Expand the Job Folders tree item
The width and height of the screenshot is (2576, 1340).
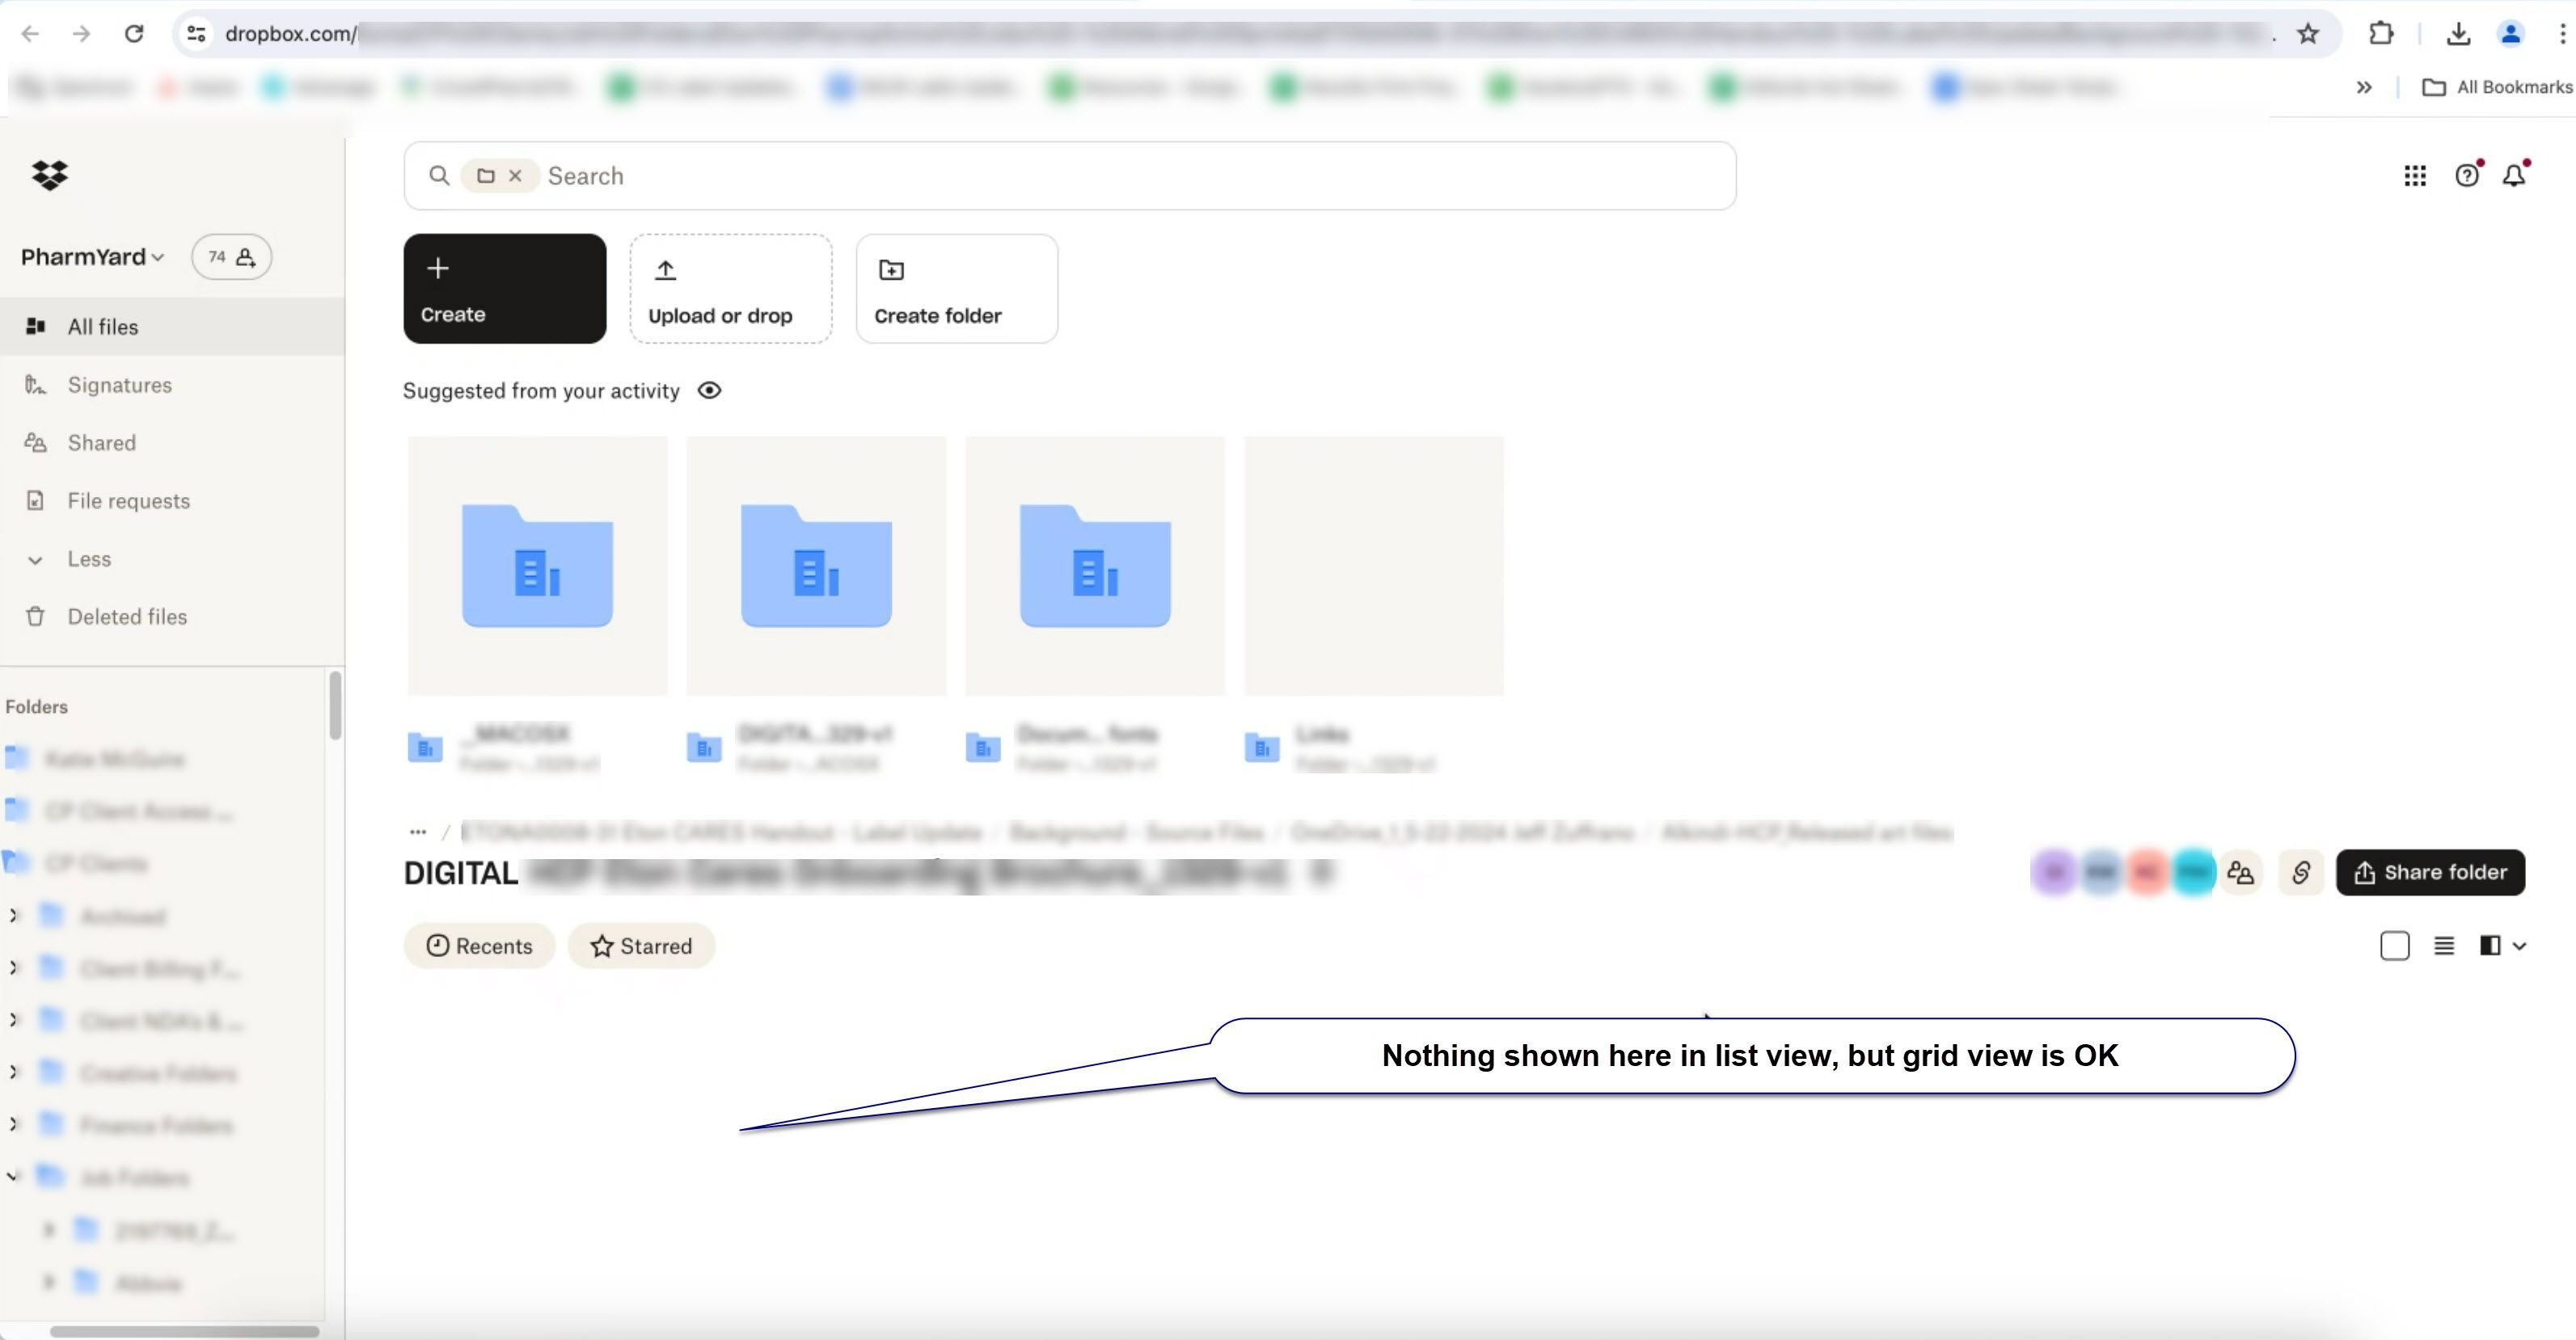pyautogui.click(x=14, y=1177)
